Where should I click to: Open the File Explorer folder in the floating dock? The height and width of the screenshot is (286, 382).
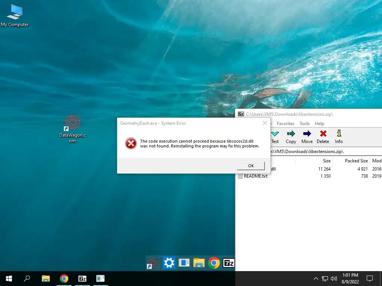point(199,263)
